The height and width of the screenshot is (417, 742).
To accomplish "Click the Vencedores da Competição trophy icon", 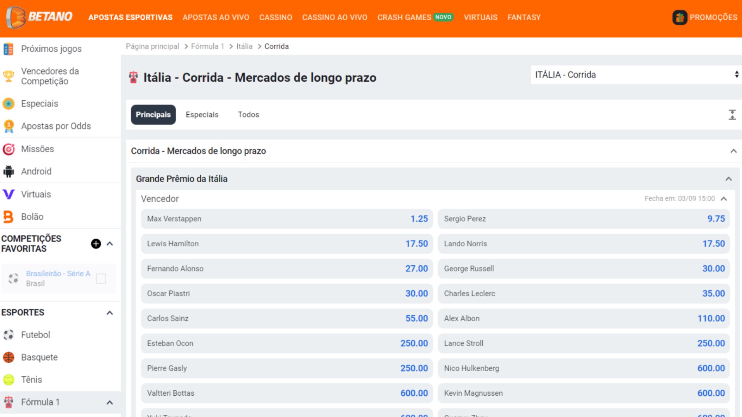I will tap(9, 76).
